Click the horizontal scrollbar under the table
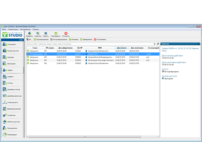This screenshot has width=202, height=166. click(85, 136)
